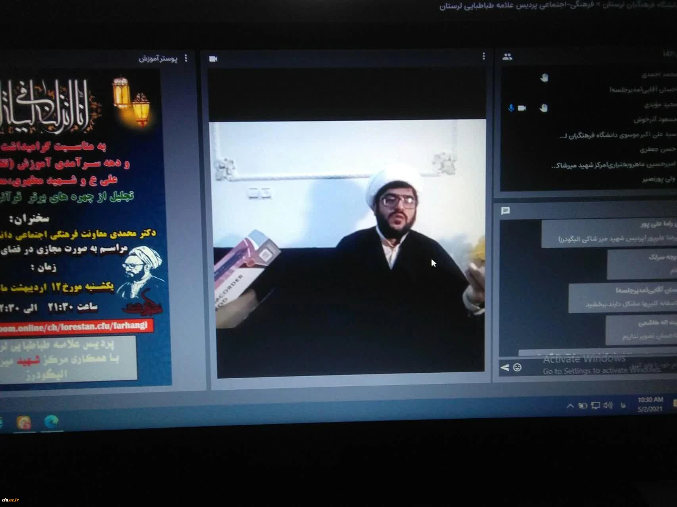Open the poster share pod three-dot menu
The image size is (677, 507).
186,59
